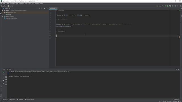Open the Tools menu
Screen dimensions: 182x102
tap(29, 4)
